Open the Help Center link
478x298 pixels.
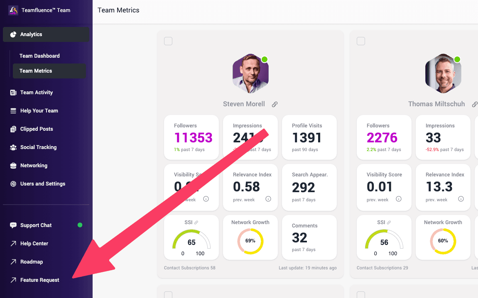tap(46, 244)
